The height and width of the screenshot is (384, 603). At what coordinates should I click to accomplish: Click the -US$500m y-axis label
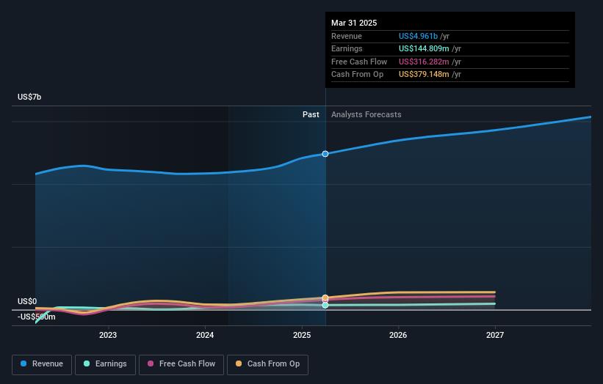[37, 317]
